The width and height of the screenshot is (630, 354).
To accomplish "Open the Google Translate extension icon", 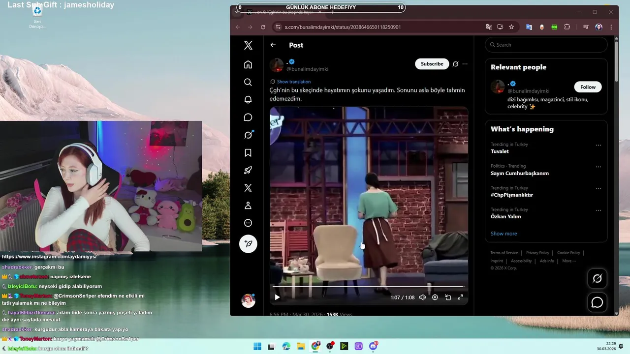I will (x=529, y=27).
